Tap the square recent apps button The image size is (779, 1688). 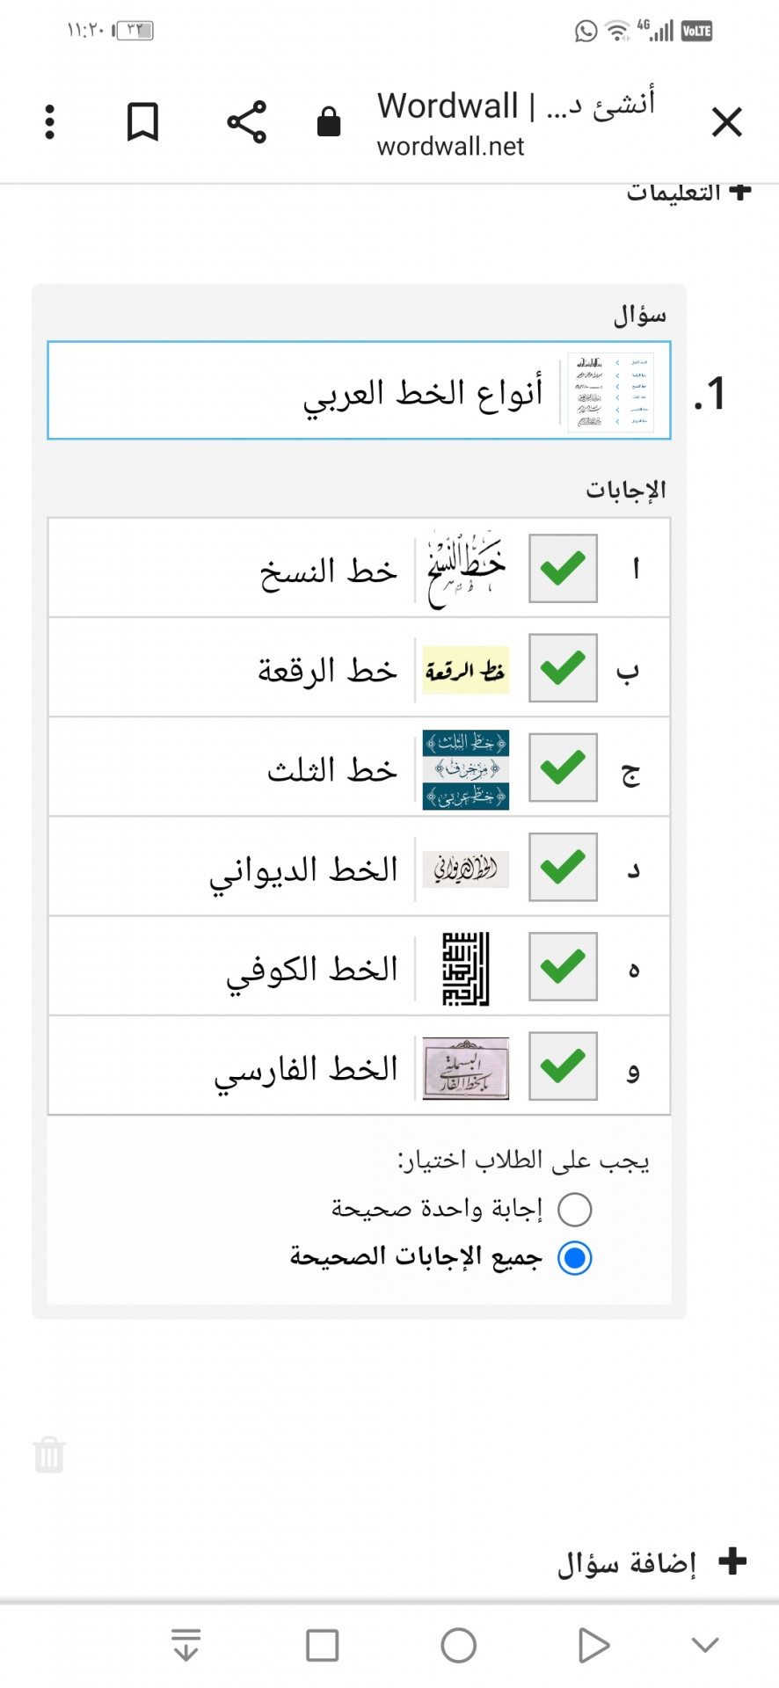click(322, 1645)
